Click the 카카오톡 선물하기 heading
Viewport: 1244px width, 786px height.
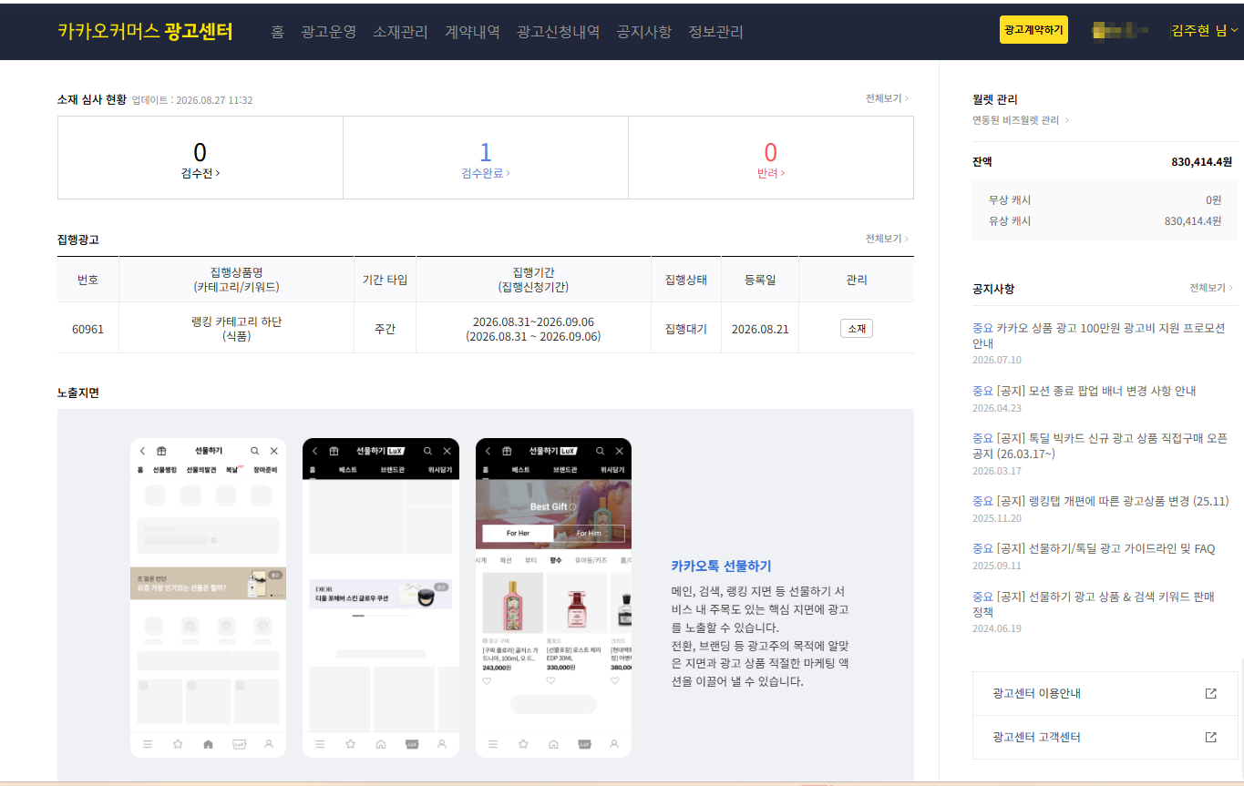pos(721,566)
